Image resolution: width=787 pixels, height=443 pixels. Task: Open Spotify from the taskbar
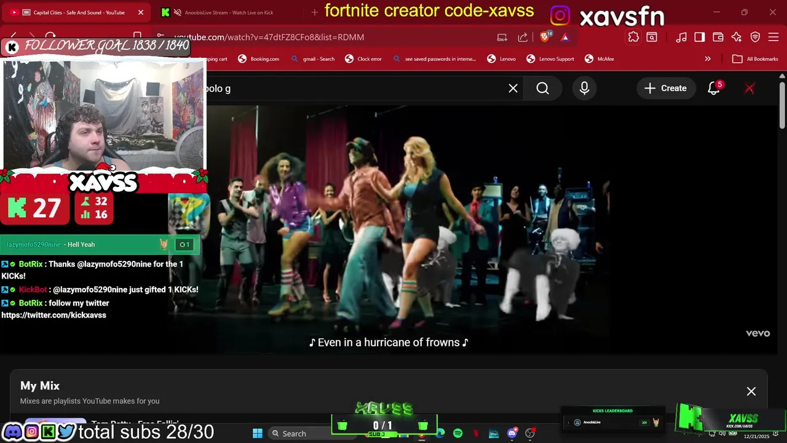457,433
